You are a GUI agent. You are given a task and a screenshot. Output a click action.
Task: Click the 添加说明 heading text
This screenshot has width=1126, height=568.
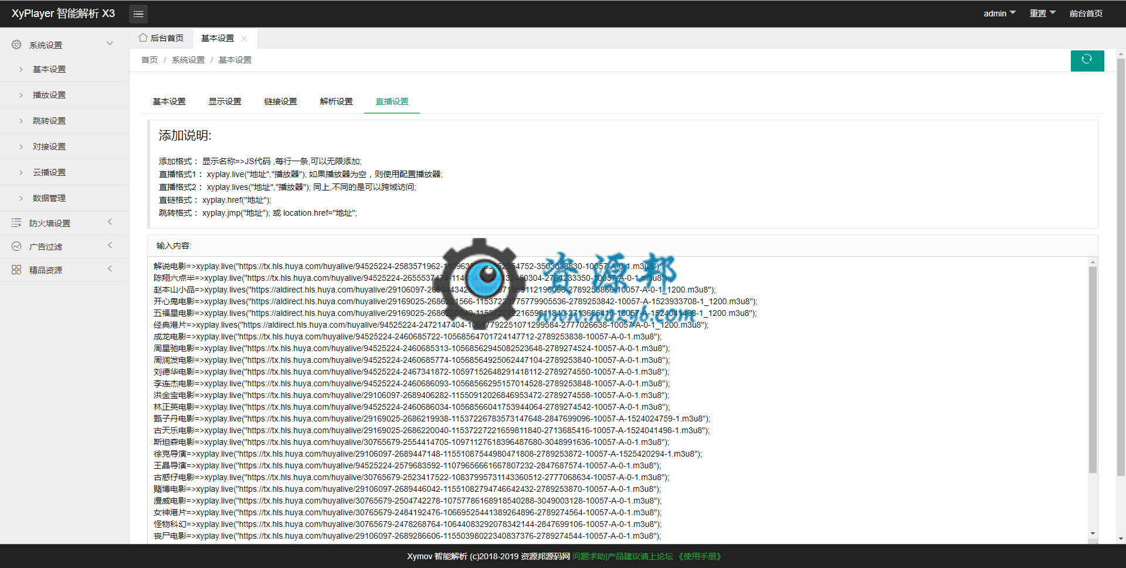(185, 135)
